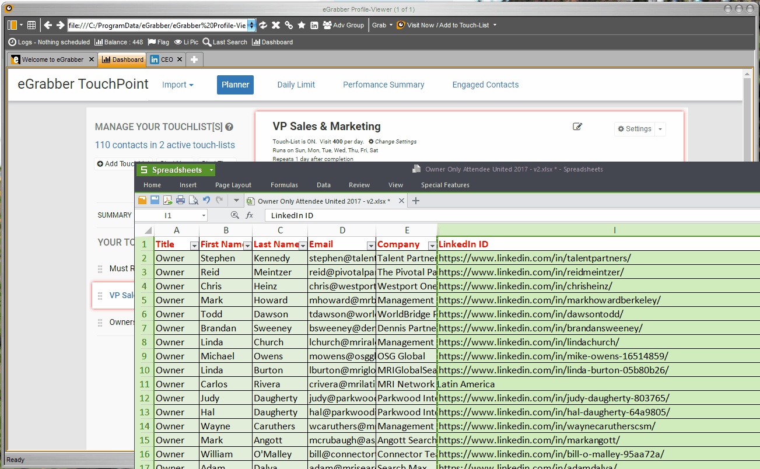
Task: Open the Company column filter dropdown
Action: [x=432, y=245]
